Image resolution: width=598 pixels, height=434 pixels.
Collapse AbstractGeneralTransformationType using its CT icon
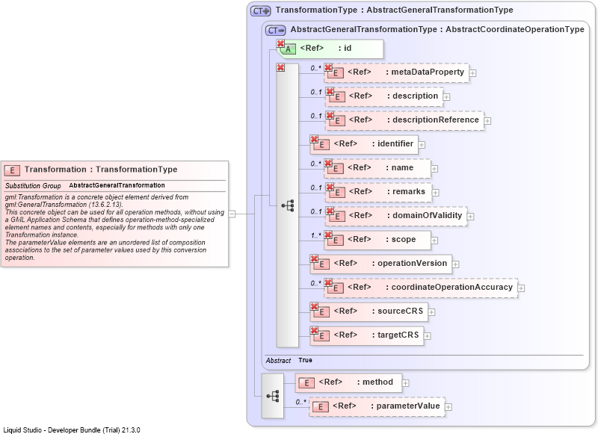(x=275, y=31)
